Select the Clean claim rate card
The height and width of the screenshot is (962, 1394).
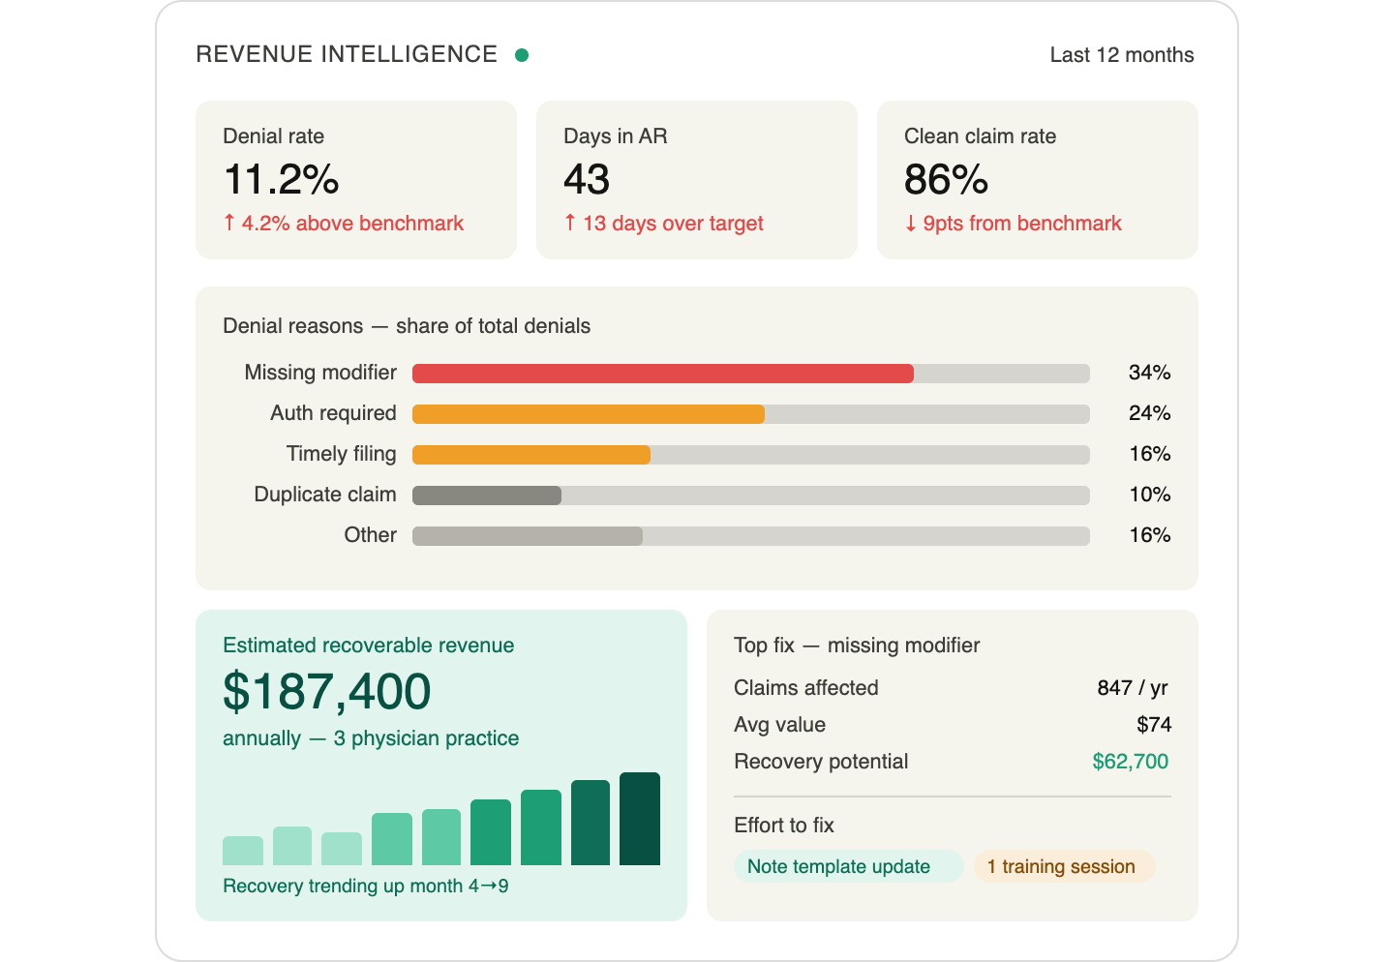point(1037,179)
